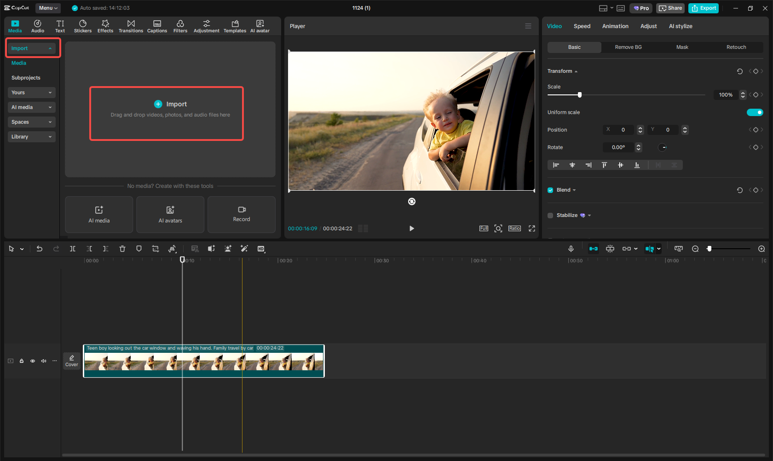Open the Captions panel
Viewport: 773px width, 461px height.
(157, 26)
